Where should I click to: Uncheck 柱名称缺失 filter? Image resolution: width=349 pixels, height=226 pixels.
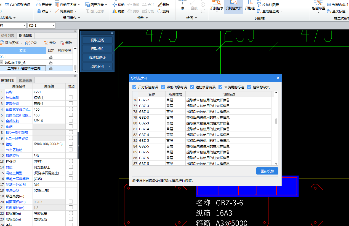coord(249,87)
